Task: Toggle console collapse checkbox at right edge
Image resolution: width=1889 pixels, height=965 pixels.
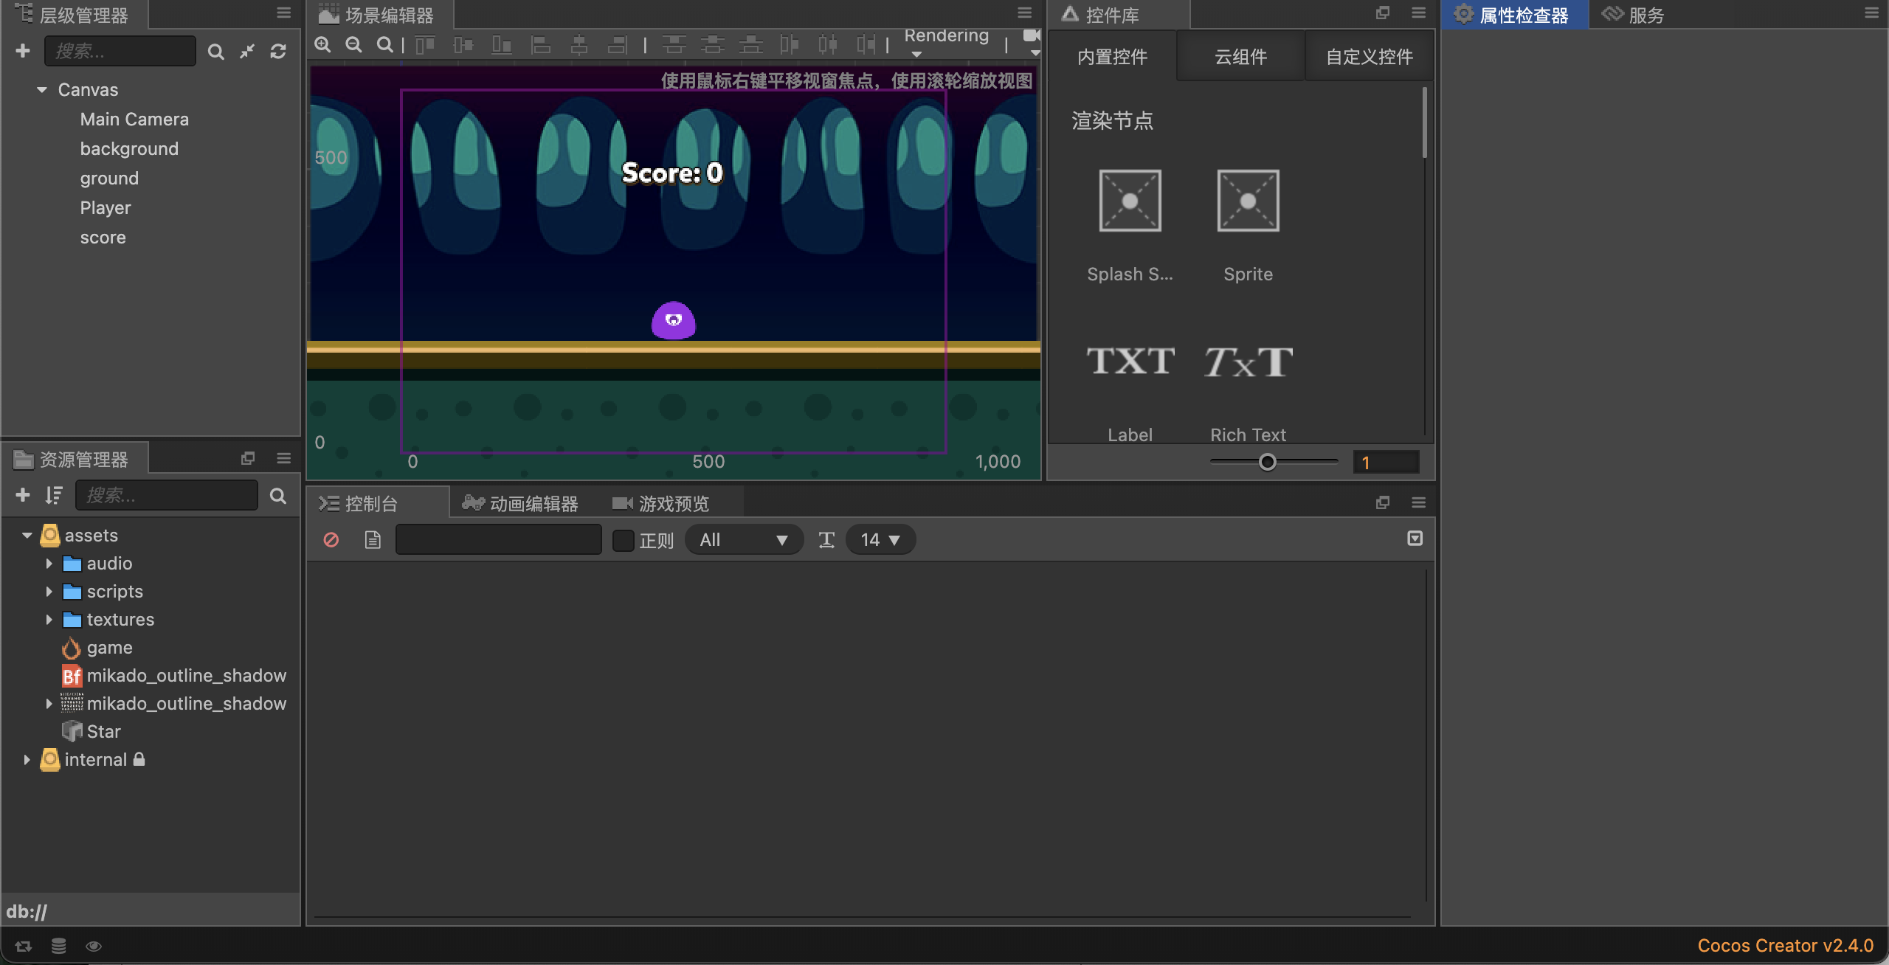Action: 1415,539
